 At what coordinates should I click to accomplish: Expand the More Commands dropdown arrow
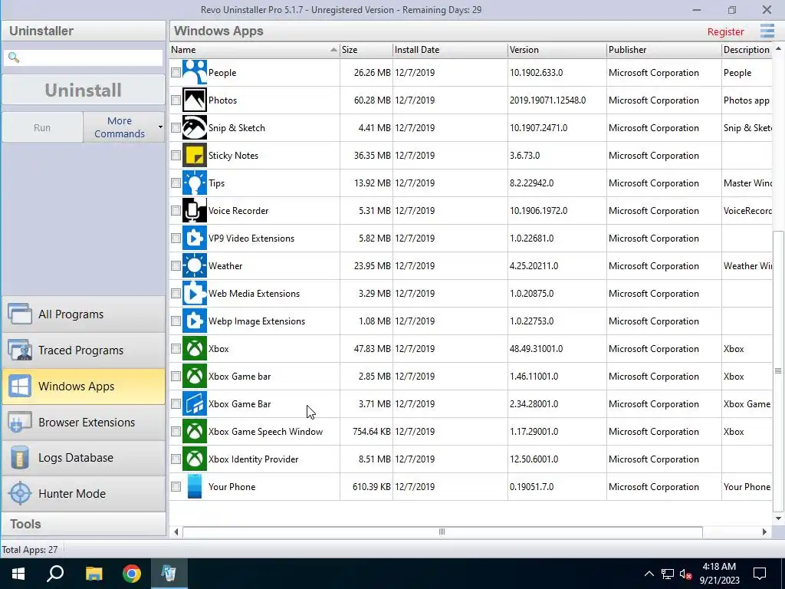click(x=160, y=127)
